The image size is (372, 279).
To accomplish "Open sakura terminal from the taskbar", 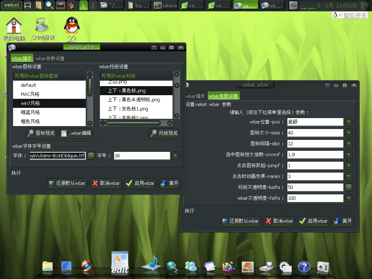I will 165,5.
